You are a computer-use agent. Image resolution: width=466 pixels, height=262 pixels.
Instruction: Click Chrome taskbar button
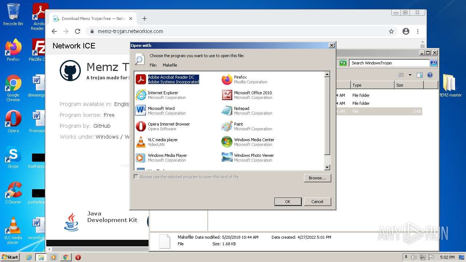(x=66, y=257)
